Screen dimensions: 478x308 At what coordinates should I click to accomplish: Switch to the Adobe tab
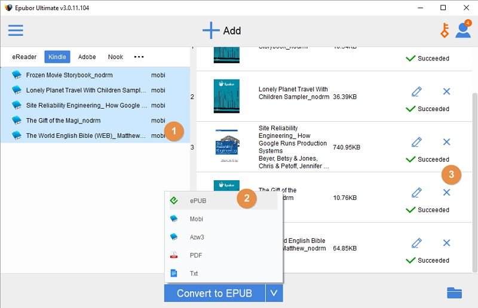tap(87, 57)
